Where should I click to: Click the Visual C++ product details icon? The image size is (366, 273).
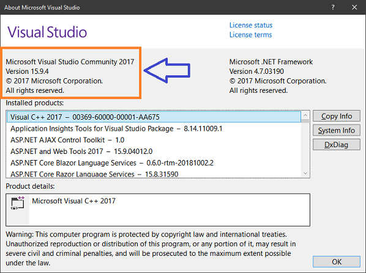click(x=18, y=203)
